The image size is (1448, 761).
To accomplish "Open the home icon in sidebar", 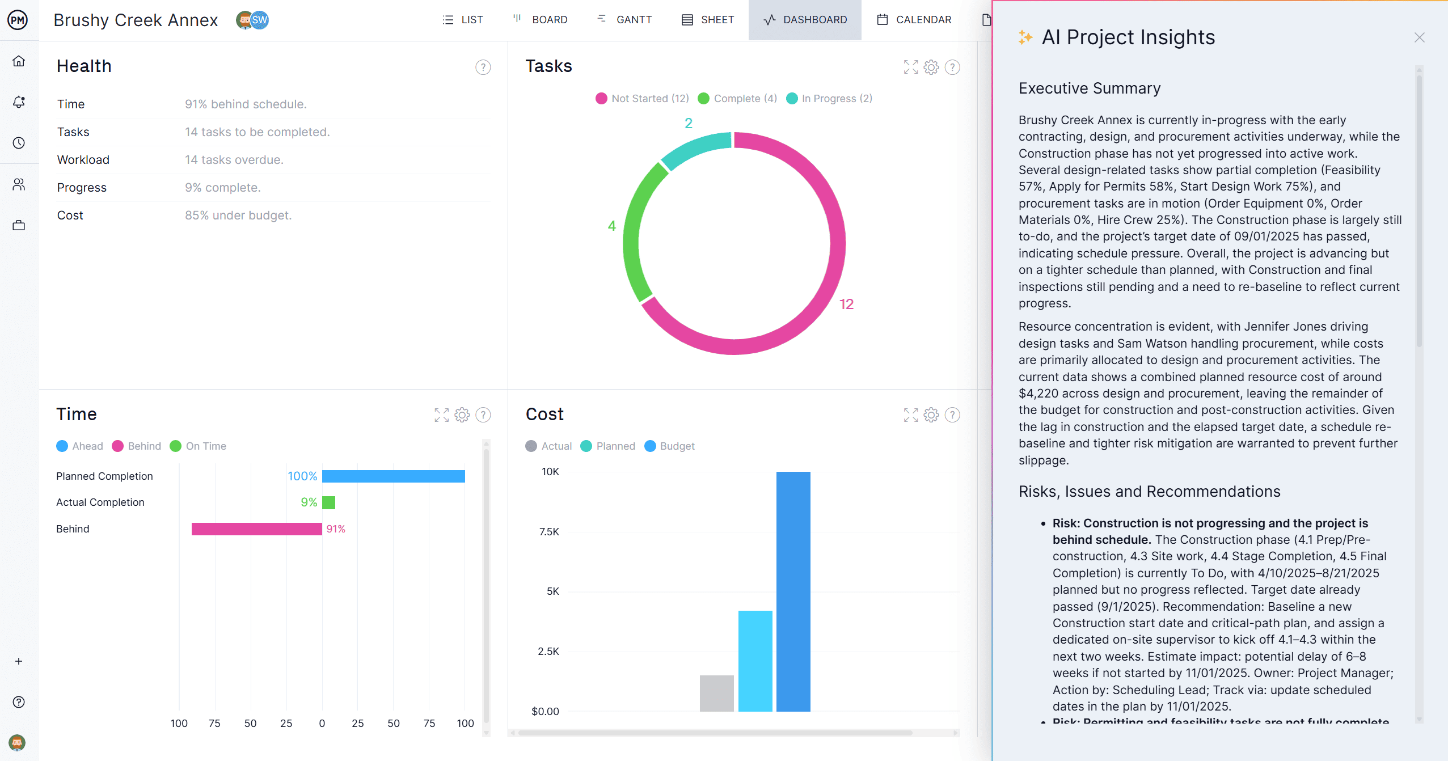I will (19, 61).
